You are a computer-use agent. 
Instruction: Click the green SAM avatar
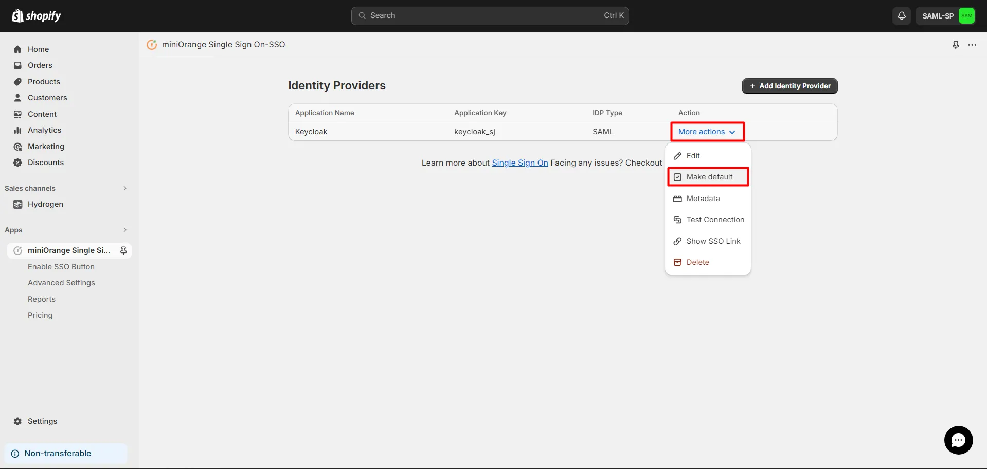tap(966, 16)
